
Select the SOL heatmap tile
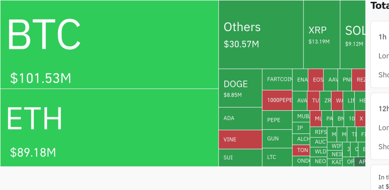click(x=353, y=34)
